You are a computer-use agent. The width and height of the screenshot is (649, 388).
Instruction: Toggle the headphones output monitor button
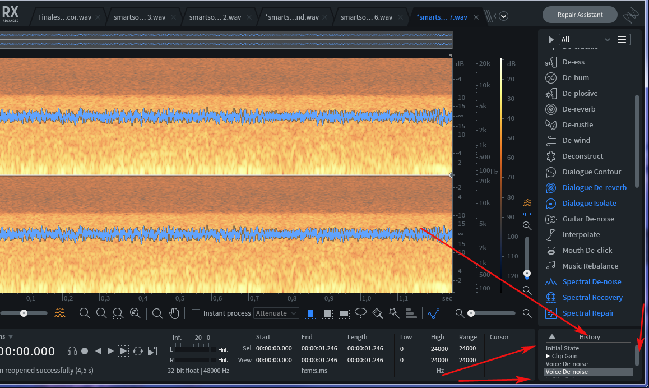pos(72,351)
